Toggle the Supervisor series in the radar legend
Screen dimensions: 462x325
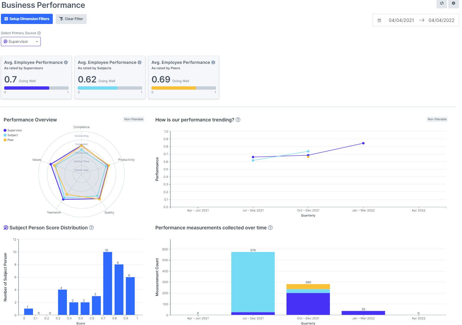click(x=13, y=130)
